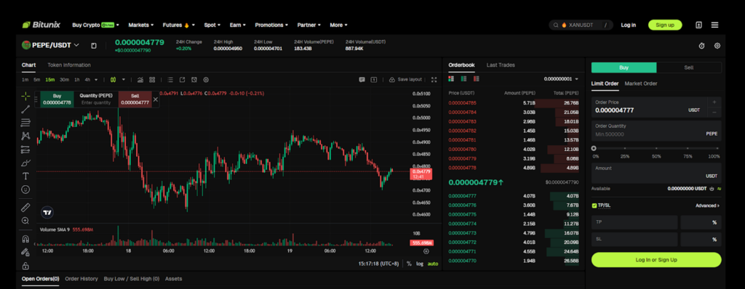The width and height of the screenshot is (745, 289).
Task: Open orderbook precision 0.000000001 dropdown
Action: 561,78
